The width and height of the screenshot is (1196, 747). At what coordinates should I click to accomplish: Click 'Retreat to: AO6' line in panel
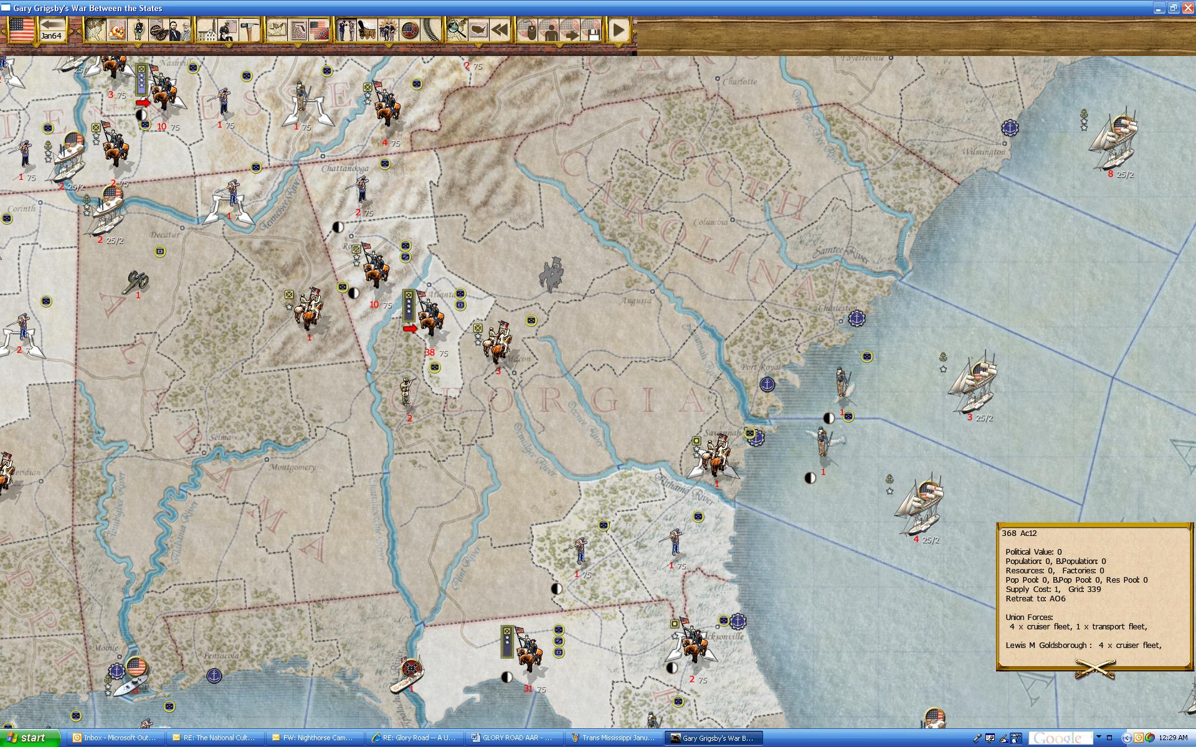point(1035,598)
